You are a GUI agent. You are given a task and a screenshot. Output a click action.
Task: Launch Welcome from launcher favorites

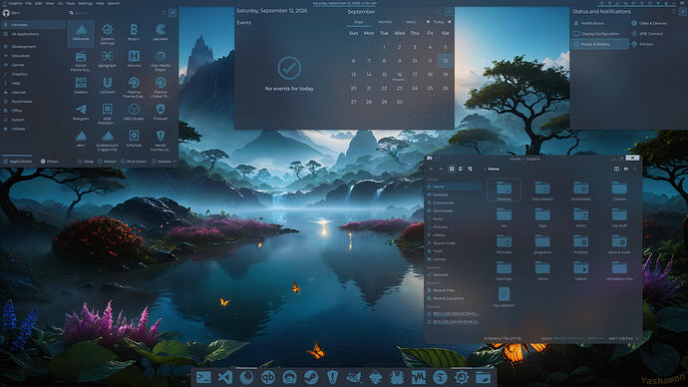point(81,33)
